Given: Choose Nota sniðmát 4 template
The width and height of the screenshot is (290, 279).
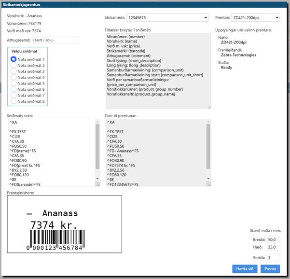Looking at the screenshot, I should coord(14,78).
